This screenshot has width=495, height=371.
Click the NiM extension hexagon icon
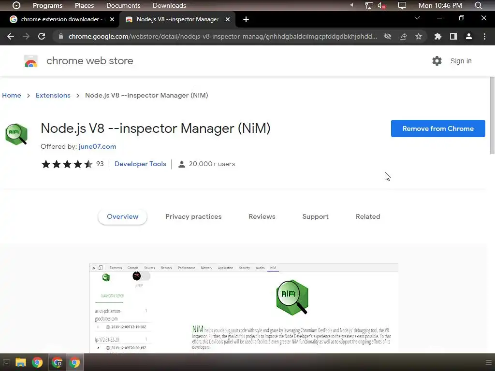point(16,134)
